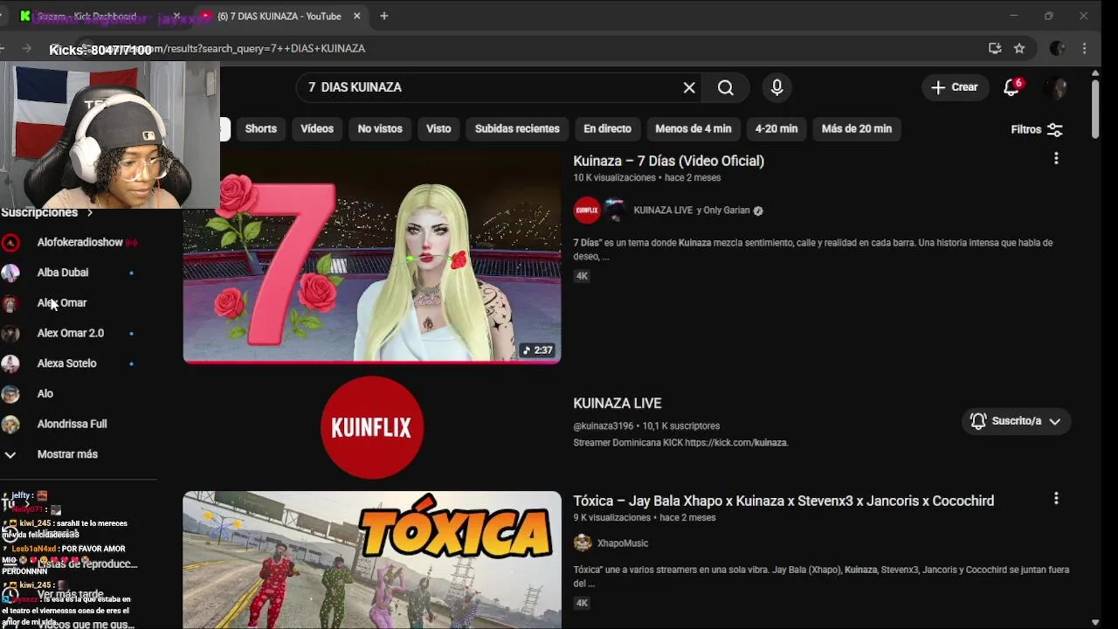Select the En directo filter chip
1118x629 pixels.
pos(607,128)
